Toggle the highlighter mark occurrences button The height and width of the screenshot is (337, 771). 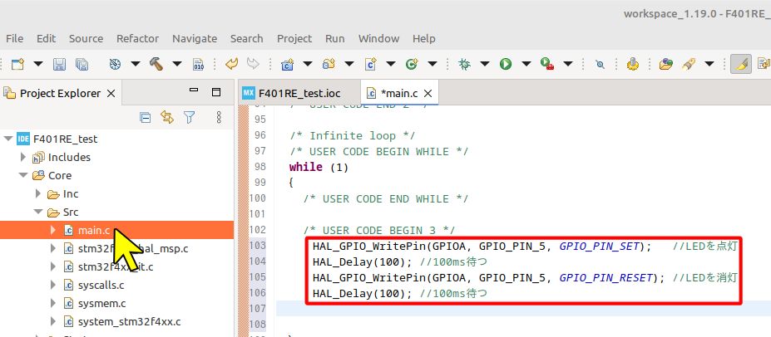pyautogui.click(x=740, y=64)
